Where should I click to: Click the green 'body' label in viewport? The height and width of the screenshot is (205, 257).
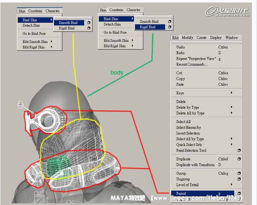pyautogui.click(x=117, y=73)
